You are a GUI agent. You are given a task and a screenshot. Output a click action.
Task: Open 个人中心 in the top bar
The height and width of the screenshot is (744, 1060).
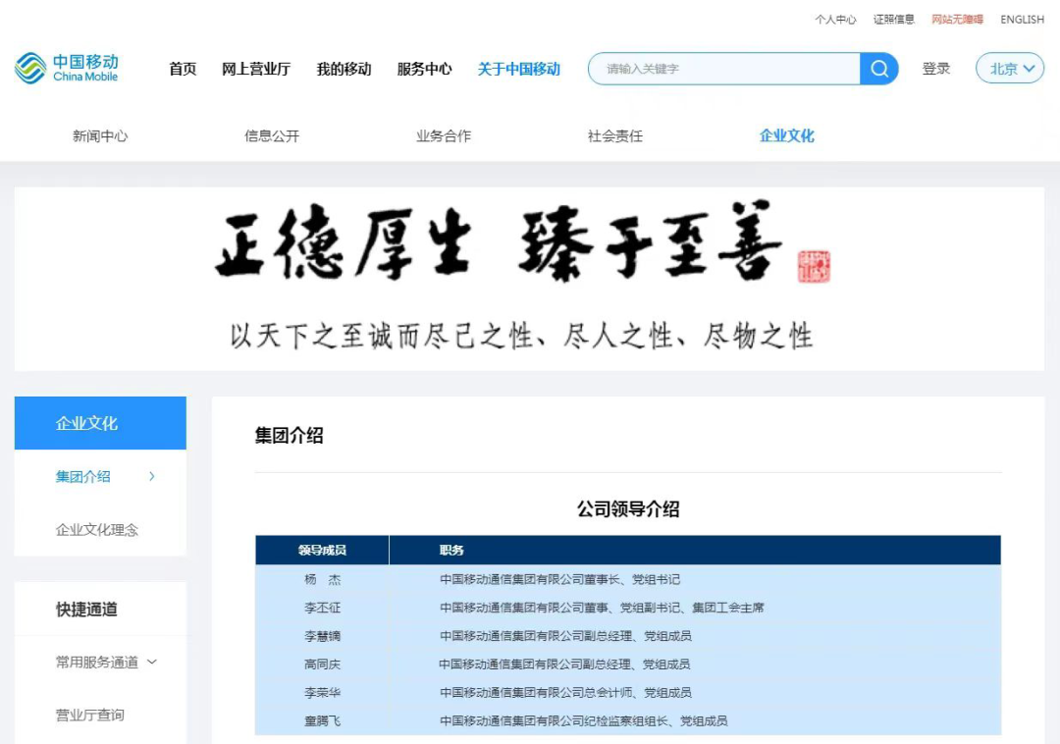click(x=833, y=19)
